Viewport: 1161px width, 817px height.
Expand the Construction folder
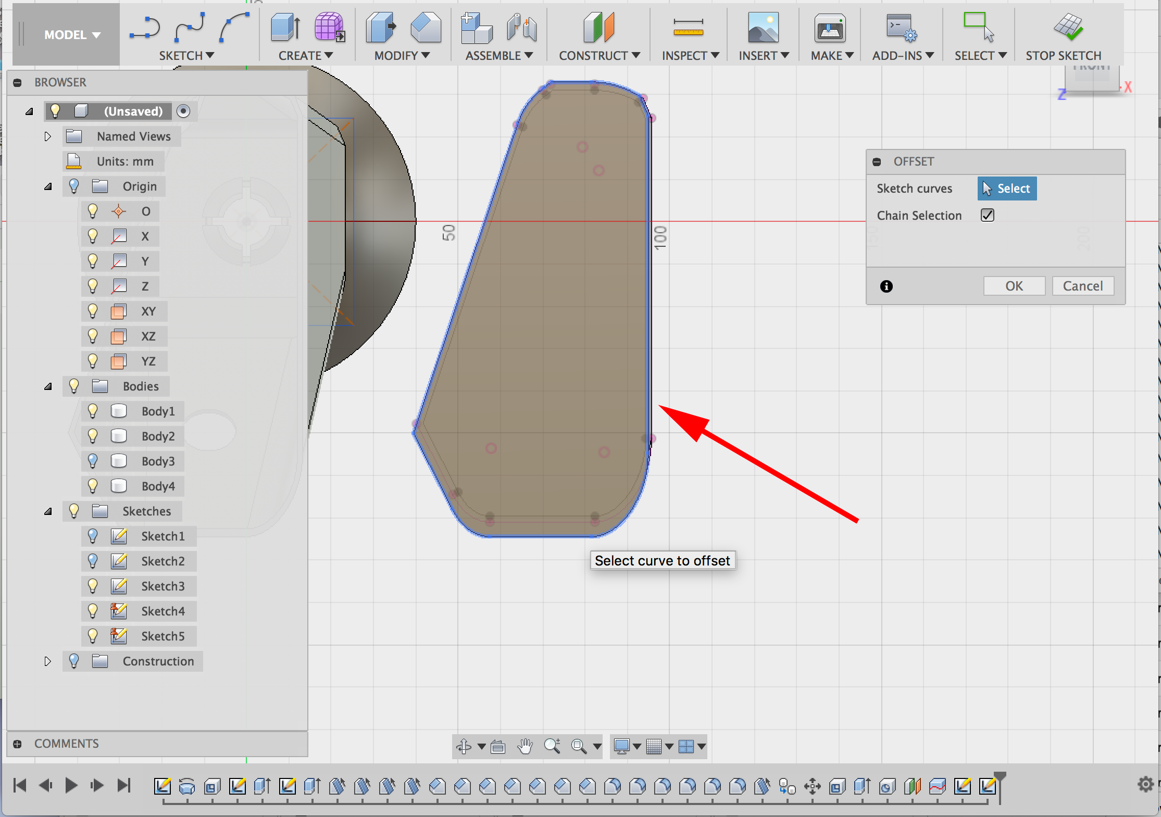[x=48, y=661]
